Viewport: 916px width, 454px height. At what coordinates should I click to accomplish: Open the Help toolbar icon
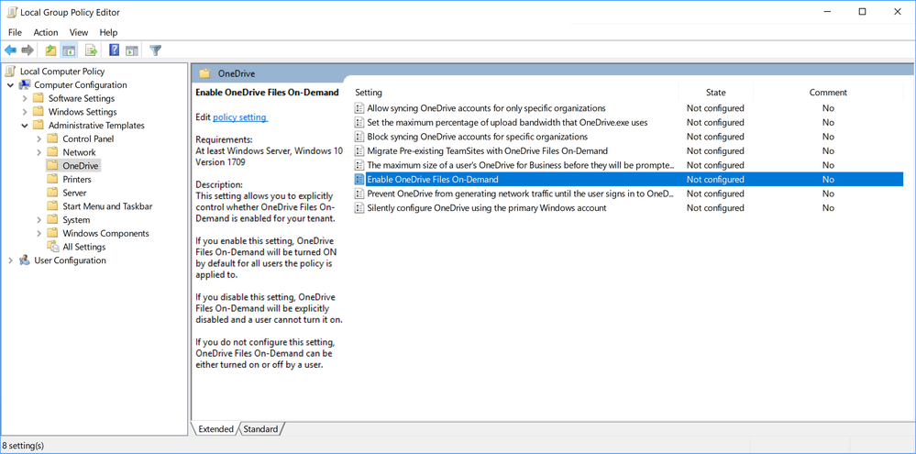(115, 50)
